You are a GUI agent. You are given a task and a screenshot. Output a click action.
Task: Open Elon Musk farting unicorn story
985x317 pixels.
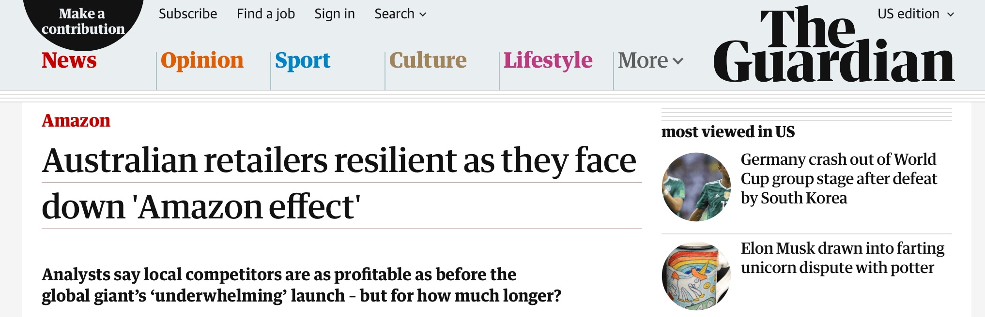point(843,258)
